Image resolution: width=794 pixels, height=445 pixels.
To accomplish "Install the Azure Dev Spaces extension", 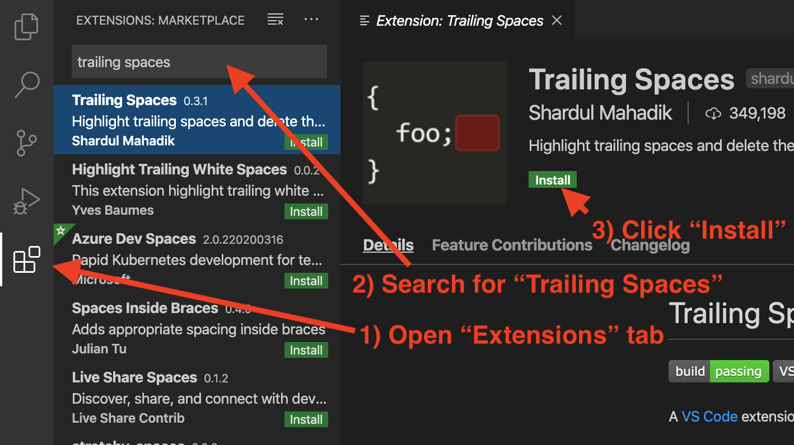I will [306, 281].
